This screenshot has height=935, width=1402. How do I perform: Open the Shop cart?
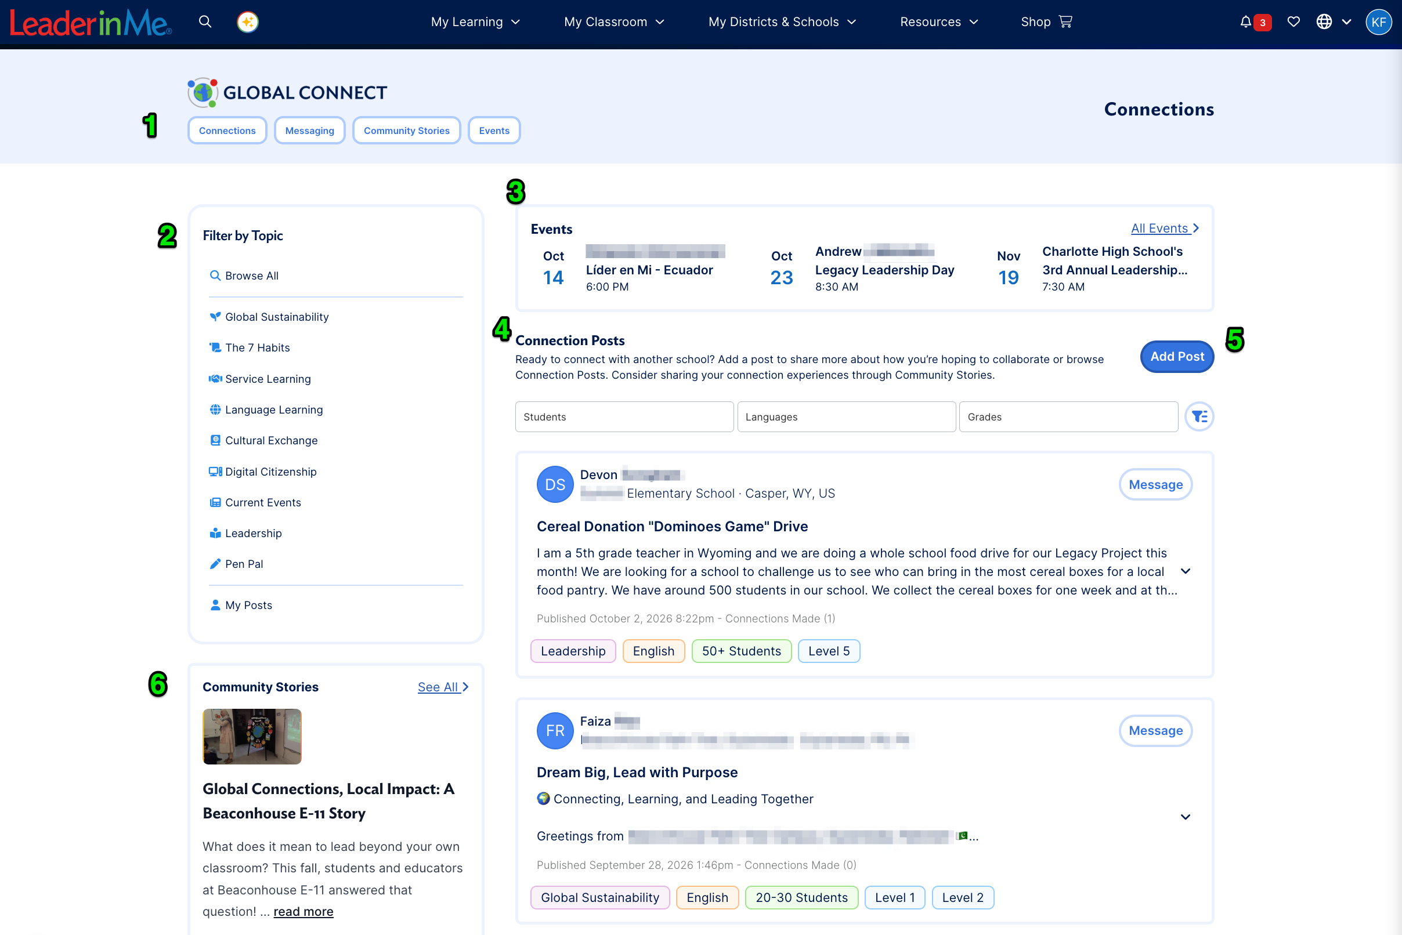click(1046, 22)
